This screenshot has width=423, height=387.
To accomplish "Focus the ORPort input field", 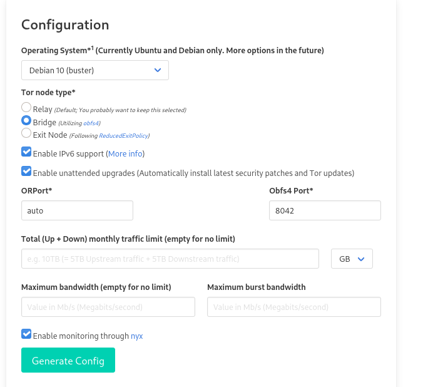I will point(77,210).
